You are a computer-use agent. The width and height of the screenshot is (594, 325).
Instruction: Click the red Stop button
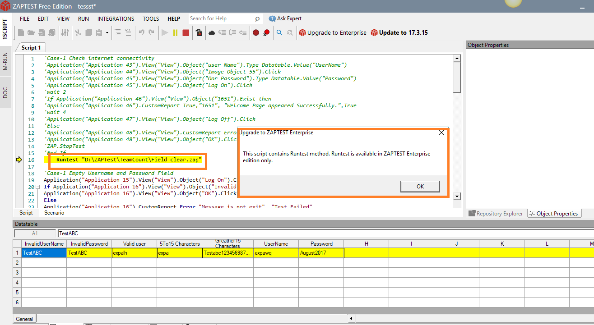[x=186, y=32]
